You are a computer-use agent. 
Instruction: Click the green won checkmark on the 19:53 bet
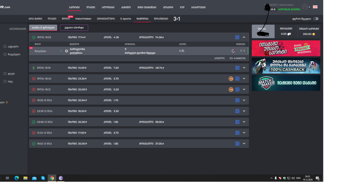[34, 37]
